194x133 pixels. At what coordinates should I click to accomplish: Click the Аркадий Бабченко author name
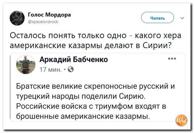74,59
